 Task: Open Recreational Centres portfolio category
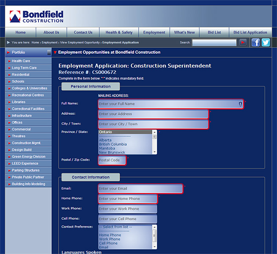pyautogui.click(x=28, y=95)
